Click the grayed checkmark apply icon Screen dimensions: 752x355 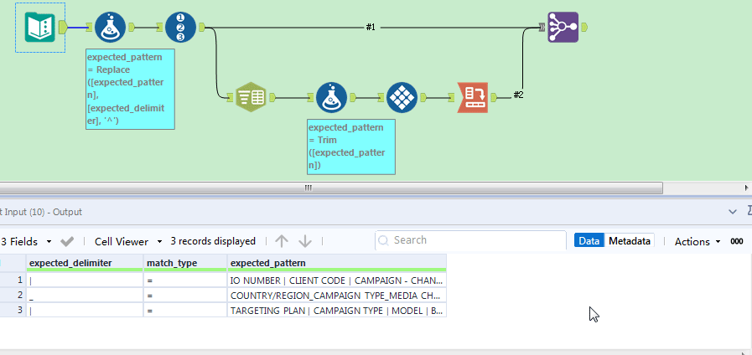click(67, 241)
